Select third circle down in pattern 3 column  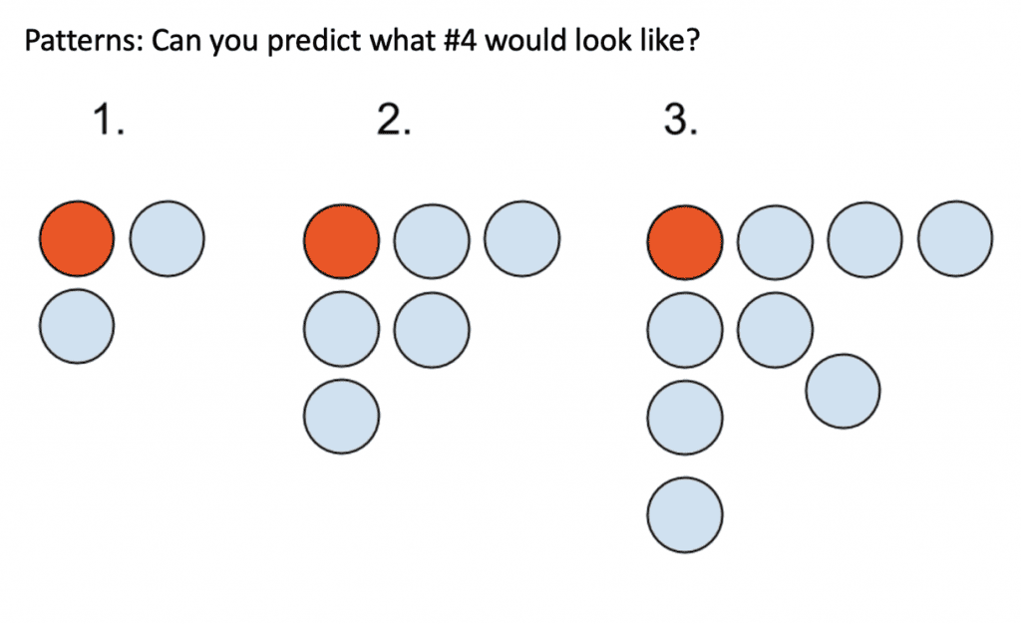pos(685,418)
